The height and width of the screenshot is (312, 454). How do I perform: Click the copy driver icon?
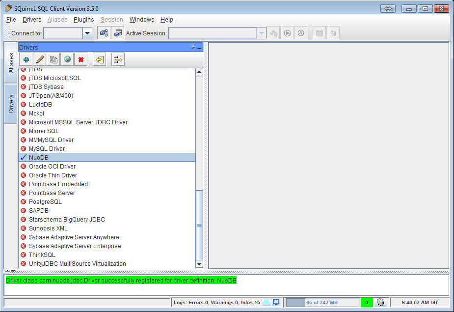click(53, 60)
